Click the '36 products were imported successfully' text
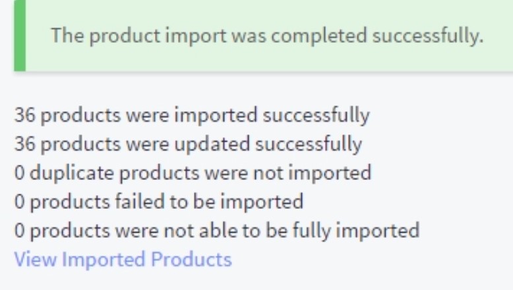 [x=192, y=115]
